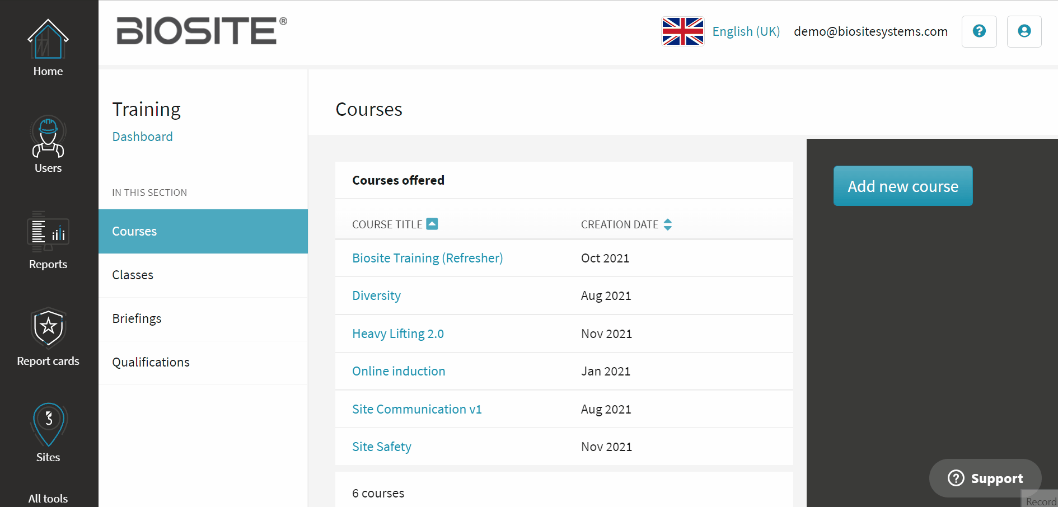Click the Nov 2021 date for Heavy Lifting 2.0
Image resolution: width=1058 pixels, height=507 pixels.
click(606, 334)
